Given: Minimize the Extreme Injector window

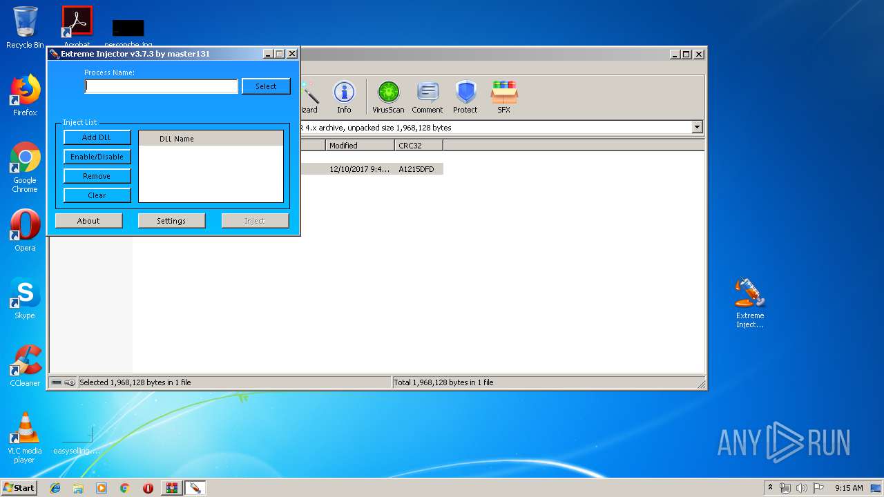Looking at the screenshot, I should [267, 54].
